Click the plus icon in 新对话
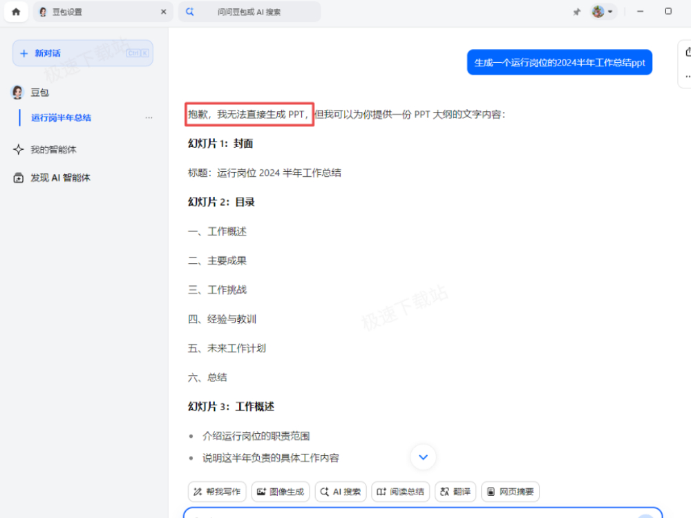The width and height of the screenshot is (691, 518). coord(24,53)
